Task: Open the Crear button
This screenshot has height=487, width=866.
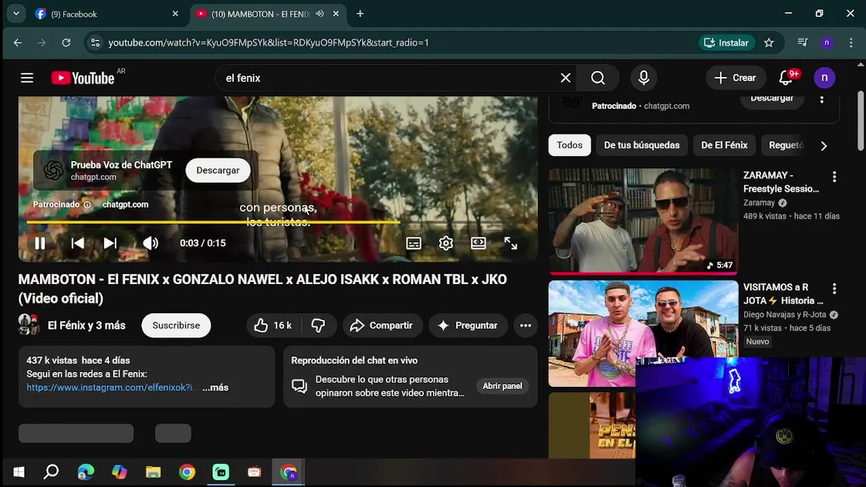Action: 736,78
